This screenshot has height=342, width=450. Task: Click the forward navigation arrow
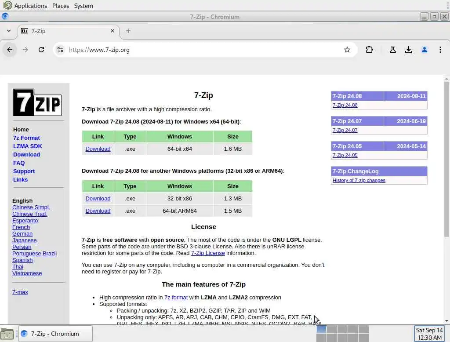point(25,50)
